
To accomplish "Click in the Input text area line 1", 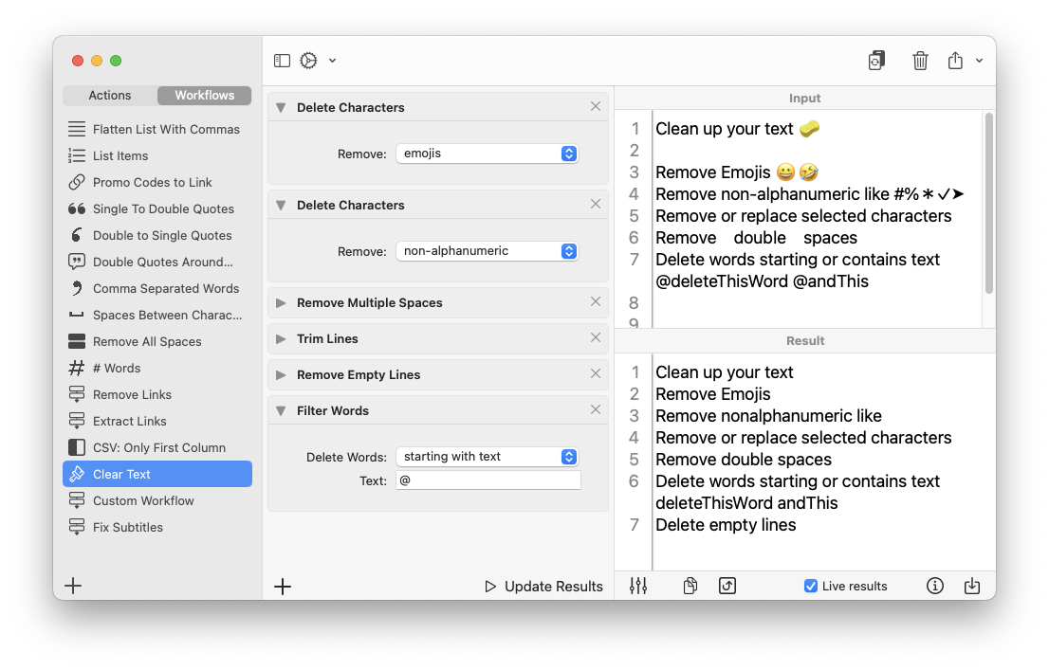I will point(738,129).
